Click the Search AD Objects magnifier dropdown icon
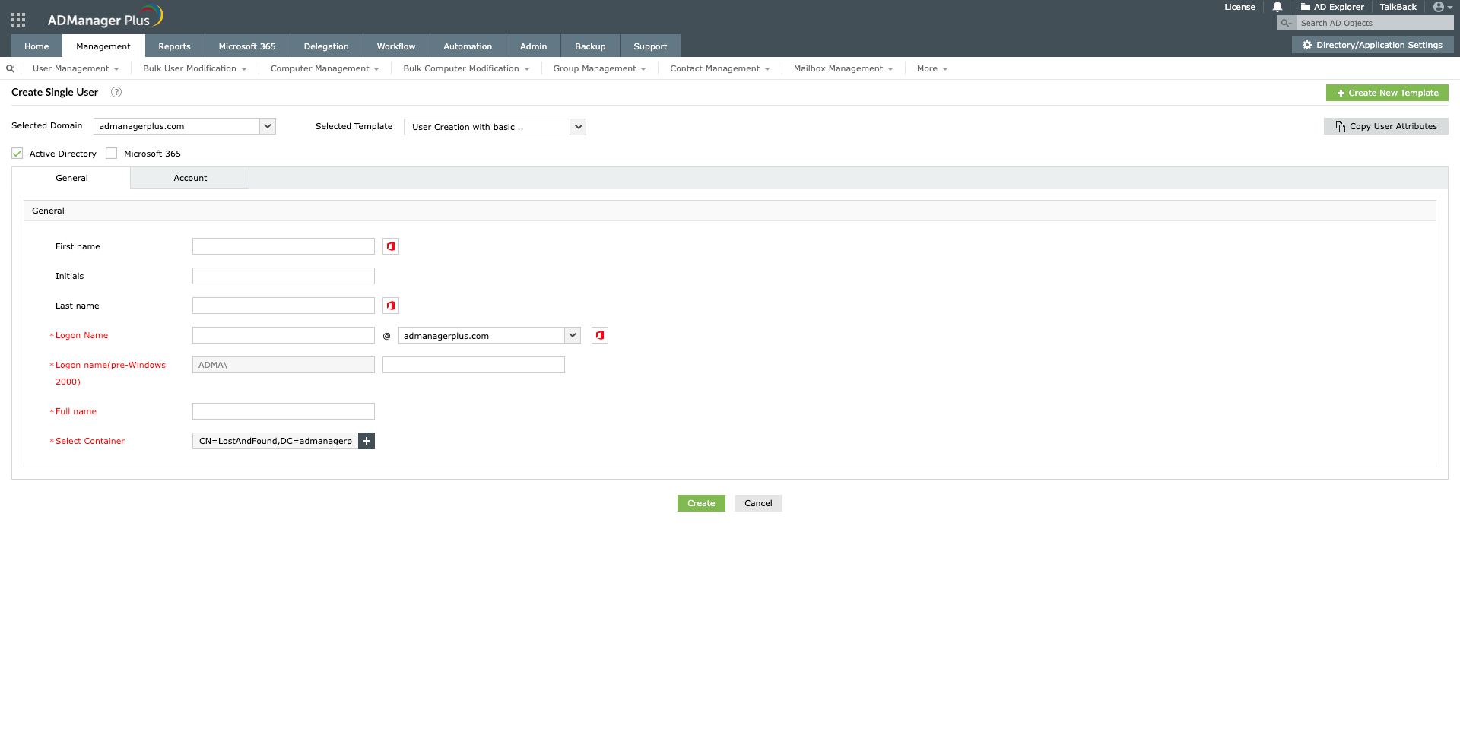Viewport: 1460px width, 732px height. 1287,23
